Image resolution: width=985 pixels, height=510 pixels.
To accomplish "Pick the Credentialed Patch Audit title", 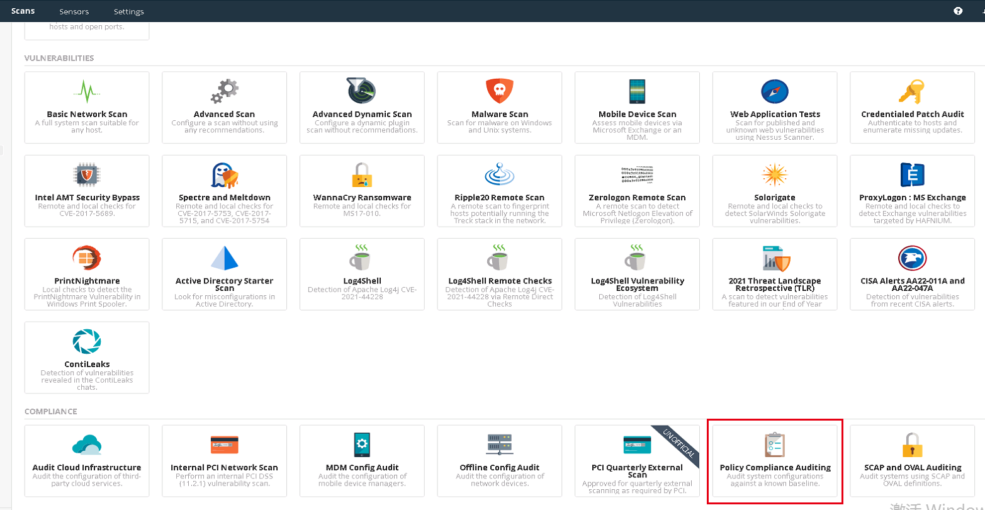I will (913, 114).
